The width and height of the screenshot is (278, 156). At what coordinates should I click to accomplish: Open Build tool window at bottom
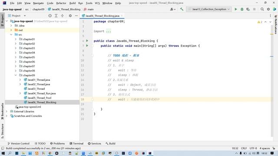click(110, 143)
